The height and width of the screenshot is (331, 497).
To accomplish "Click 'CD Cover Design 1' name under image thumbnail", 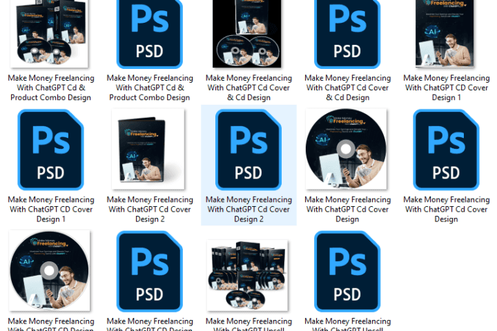I will point(447,88).
